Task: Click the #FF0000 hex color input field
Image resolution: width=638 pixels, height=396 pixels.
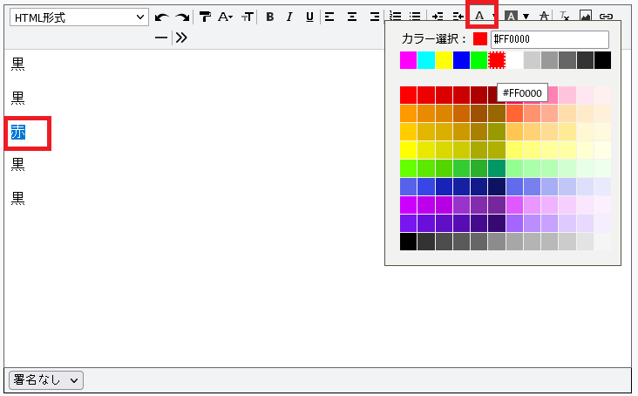Action: [550, 39]
